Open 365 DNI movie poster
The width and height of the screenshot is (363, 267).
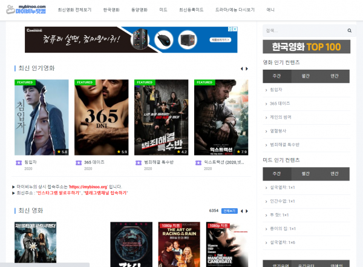coord(102,117)
